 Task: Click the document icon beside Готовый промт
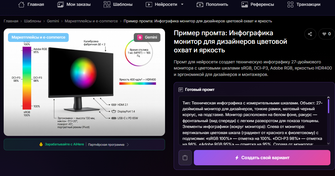(180, 90)
